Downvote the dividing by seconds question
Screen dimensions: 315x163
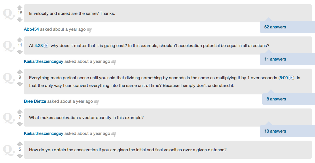pyautogui.click(x=20, y=84)
